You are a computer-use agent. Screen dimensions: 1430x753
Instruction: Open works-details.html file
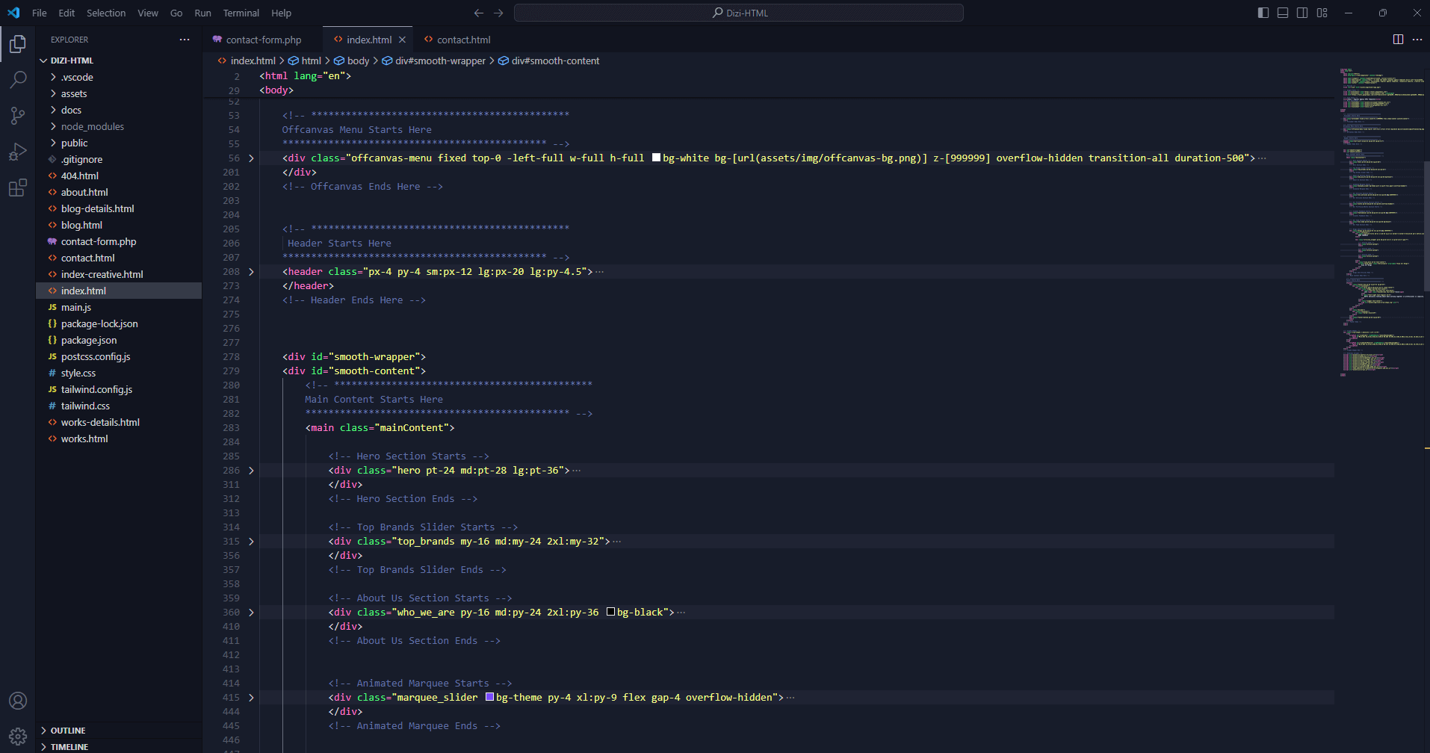[119, 422]
